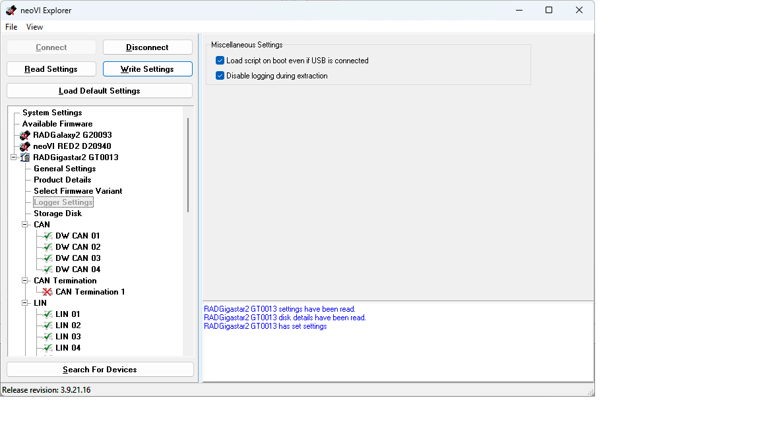Click the LIN 02 enabled icon
The width and height of the screenshot is (760, 427).
pos(47,326)
